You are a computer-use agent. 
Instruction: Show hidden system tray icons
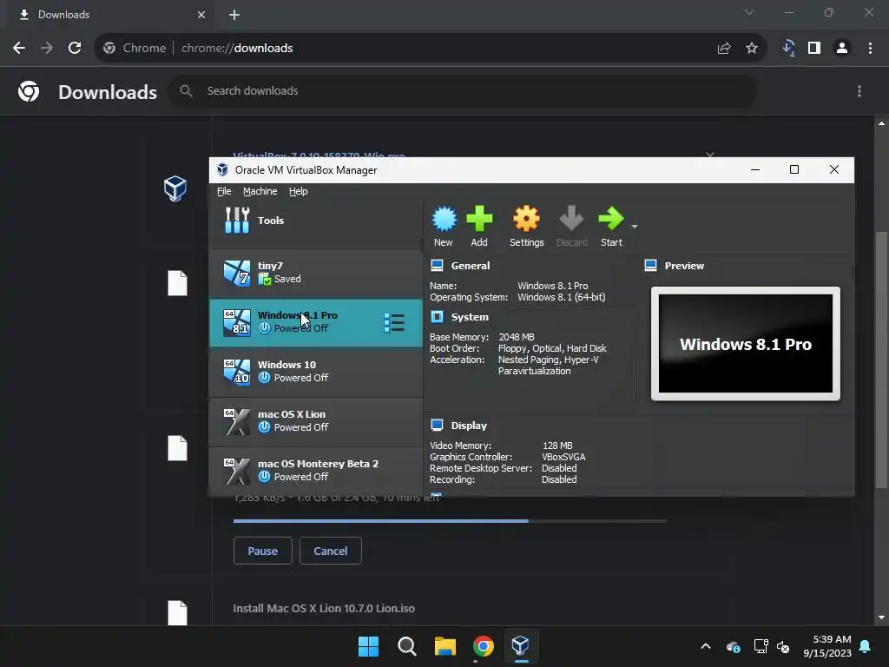pos(706,646)
